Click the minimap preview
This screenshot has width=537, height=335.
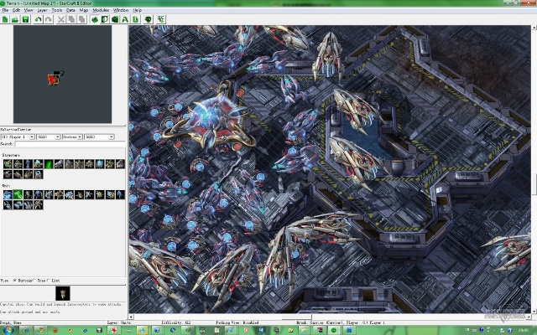63,74
